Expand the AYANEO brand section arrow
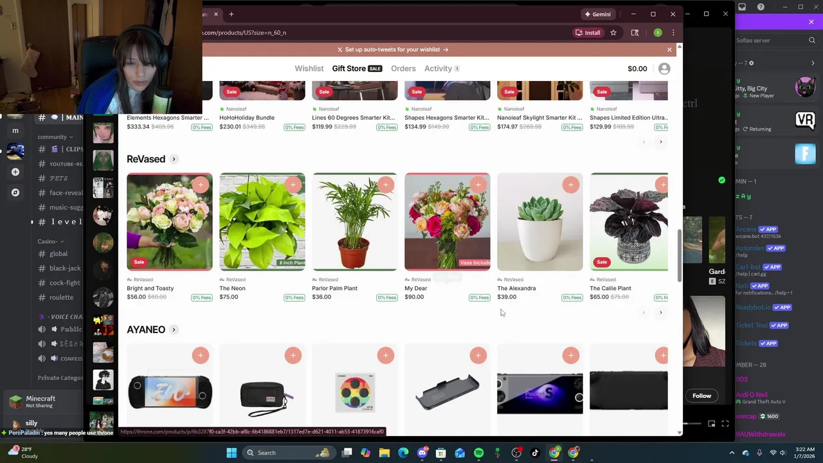823x463 pixels. pos(174,330)
